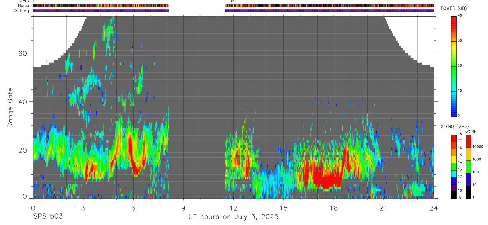
Task: Click the SPS b03 radar beam label
Action: point(48,216)
